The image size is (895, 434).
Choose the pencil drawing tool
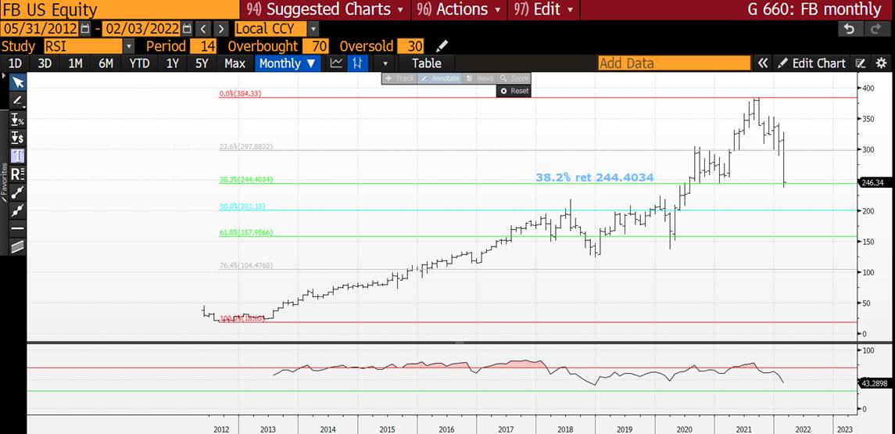[18, 101]
